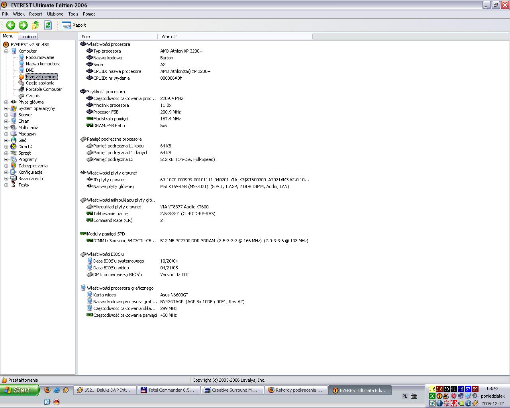Select Podsumowanie in the tree

coord(40,57)
